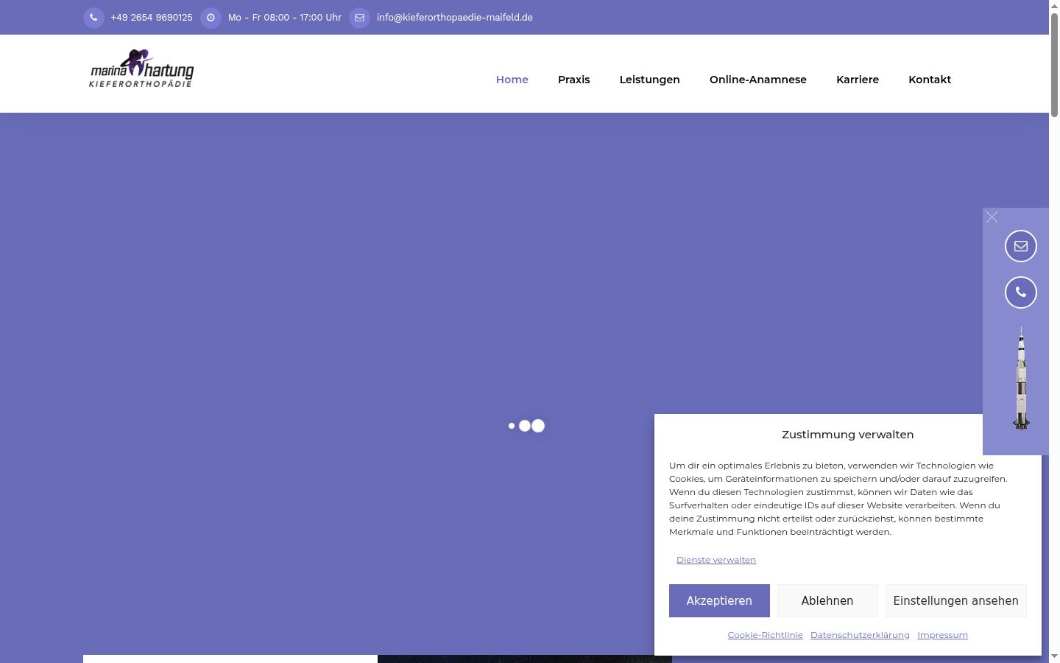Open the Kontakt menu item
This screenshot has height=663, width=1060.
[x=930, y=80]
